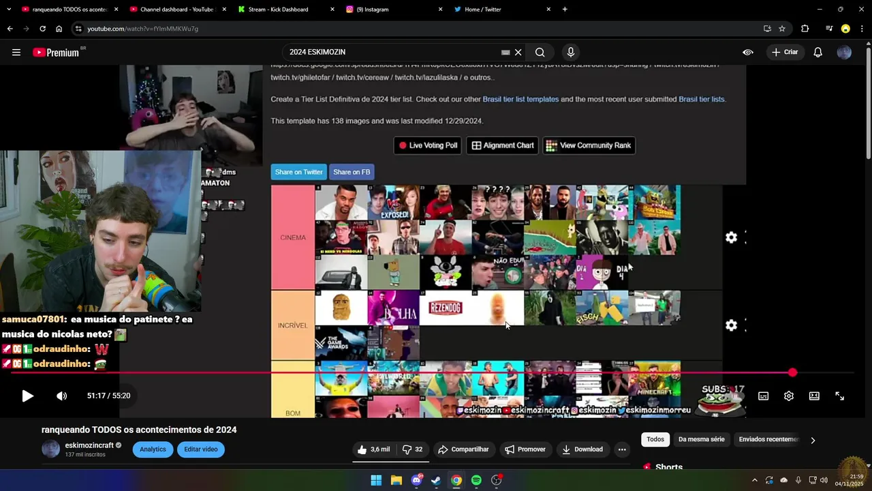Switch to Channel dashboard YouTube tab
The width and height of the screenshot is (872, 491).
176,10
